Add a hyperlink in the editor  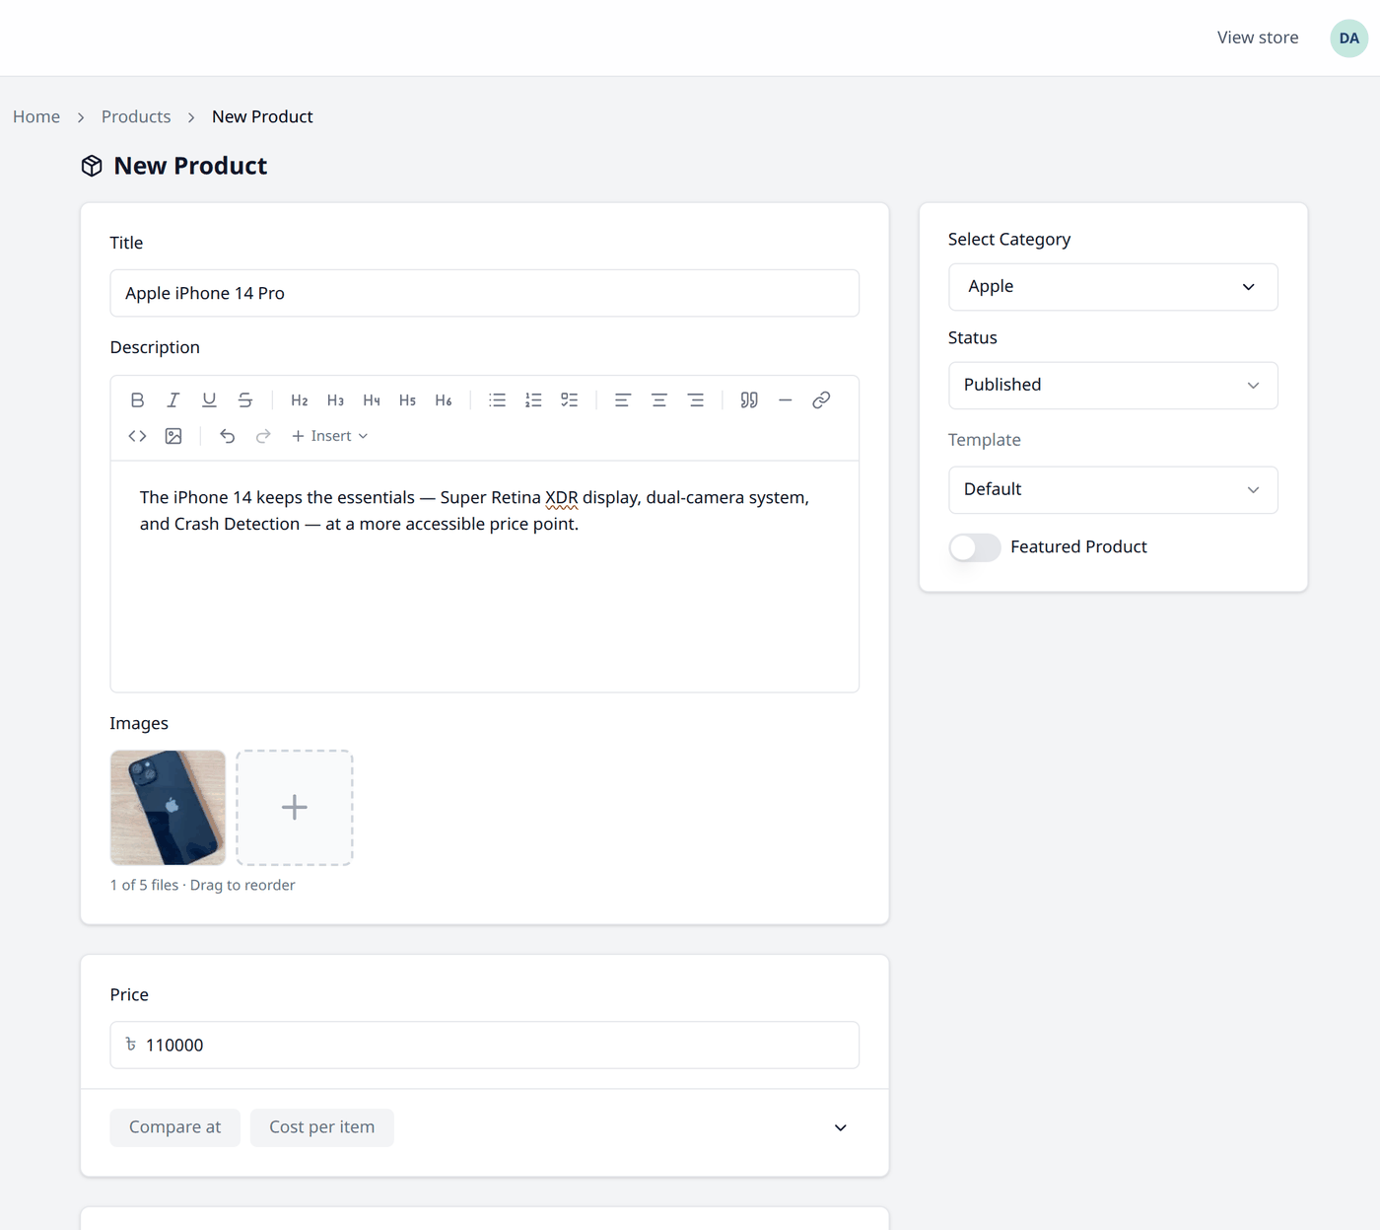tap(821, 400)
